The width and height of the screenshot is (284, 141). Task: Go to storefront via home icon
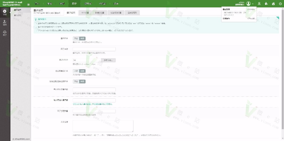tap(273, 3)
